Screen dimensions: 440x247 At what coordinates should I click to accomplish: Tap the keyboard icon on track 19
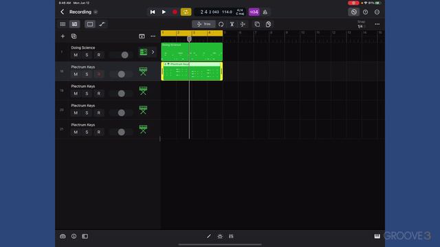pos(143,91)
